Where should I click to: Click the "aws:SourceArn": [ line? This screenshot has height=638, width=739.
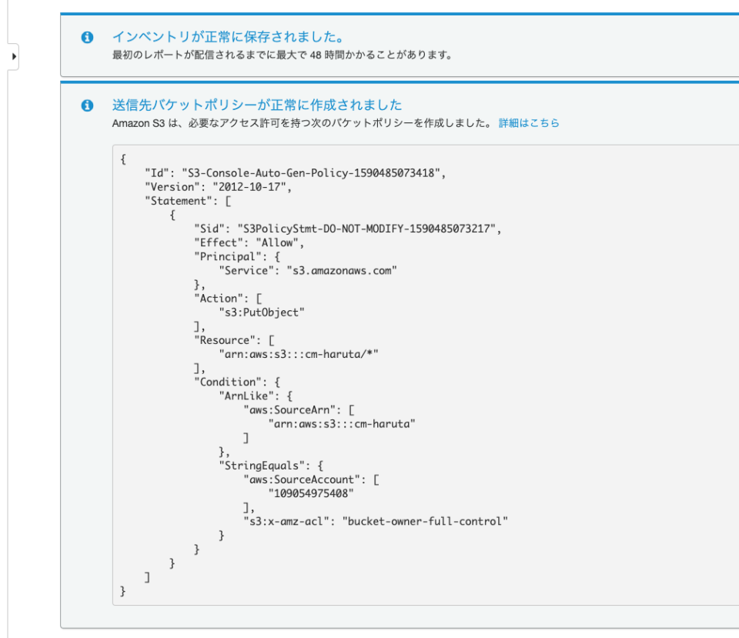299,410
